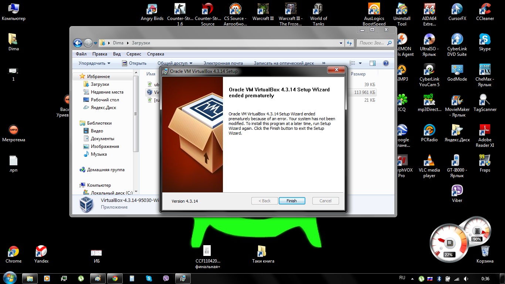Sort files by the Размер column header
505x284 pixels.
tap(358, 74)
